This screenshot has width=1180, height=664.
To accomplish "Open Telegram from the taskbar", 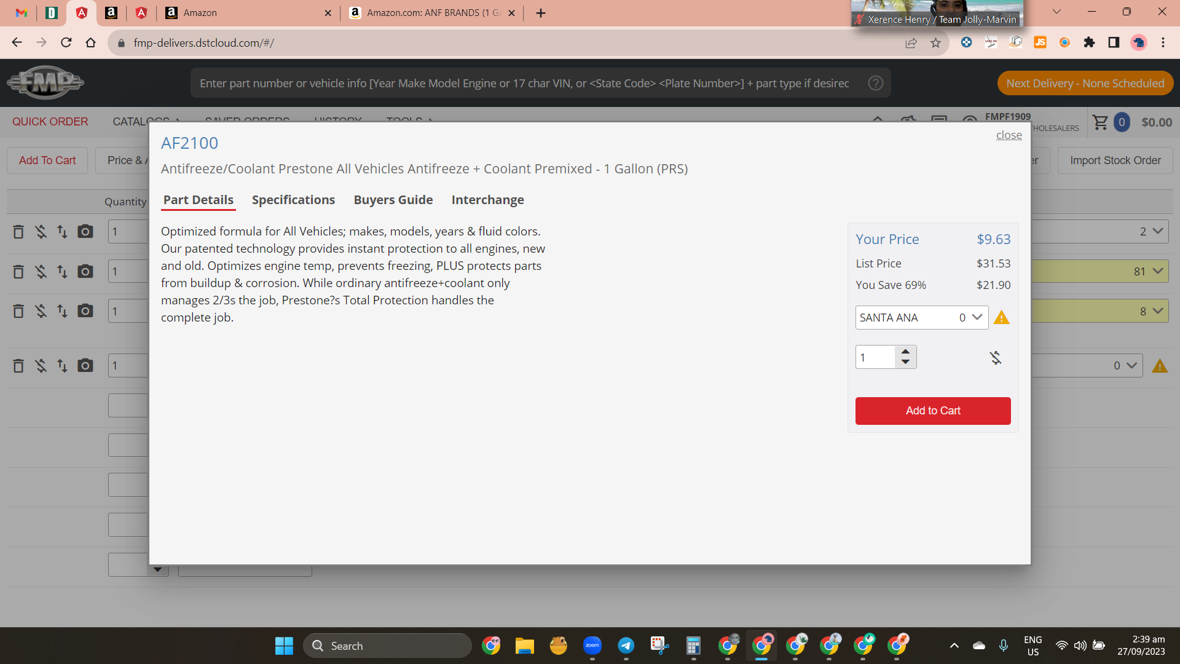I will [626, 646].
